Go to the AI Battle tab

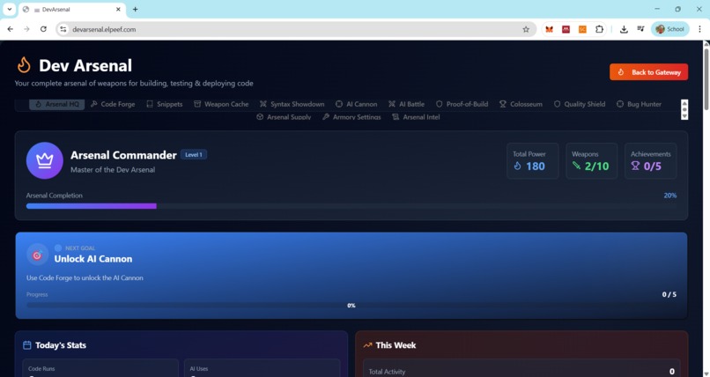click(x=406, y=104)
